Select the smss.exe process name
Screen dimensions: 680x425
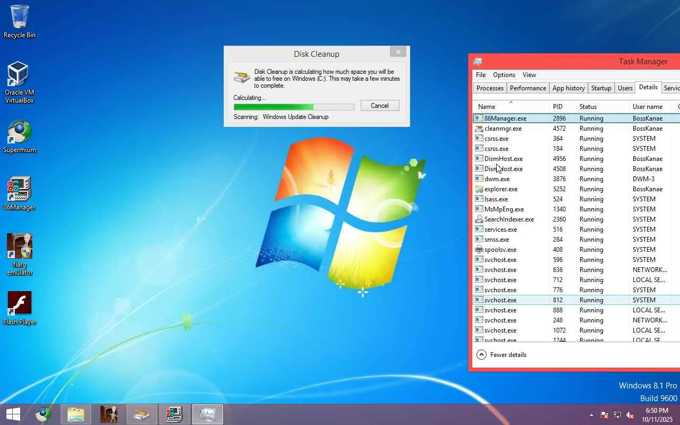pyautogui.click(x=497, y=240)
